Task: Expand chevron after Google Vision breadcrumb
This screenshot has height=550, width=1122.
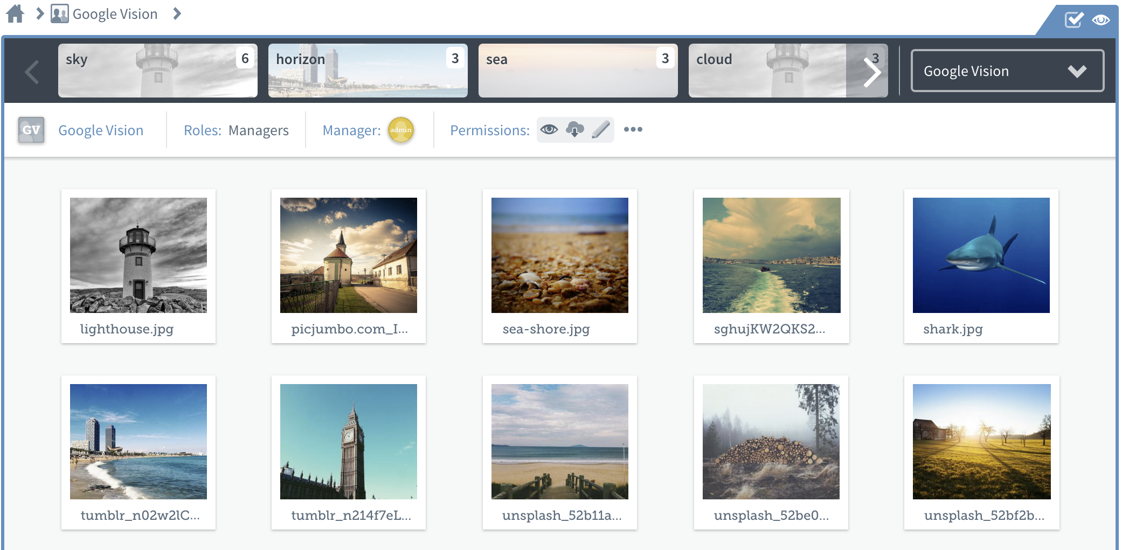Action: [x=177, y=13]
